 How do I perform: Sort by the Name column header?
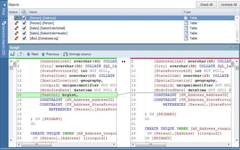pos(104,12)
